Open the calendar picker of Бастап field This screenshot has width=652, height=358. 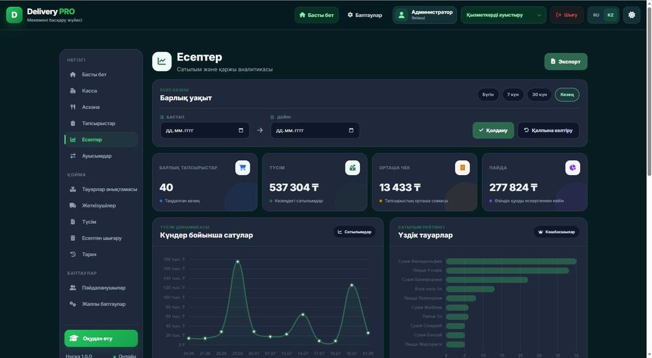pos(241,130)
